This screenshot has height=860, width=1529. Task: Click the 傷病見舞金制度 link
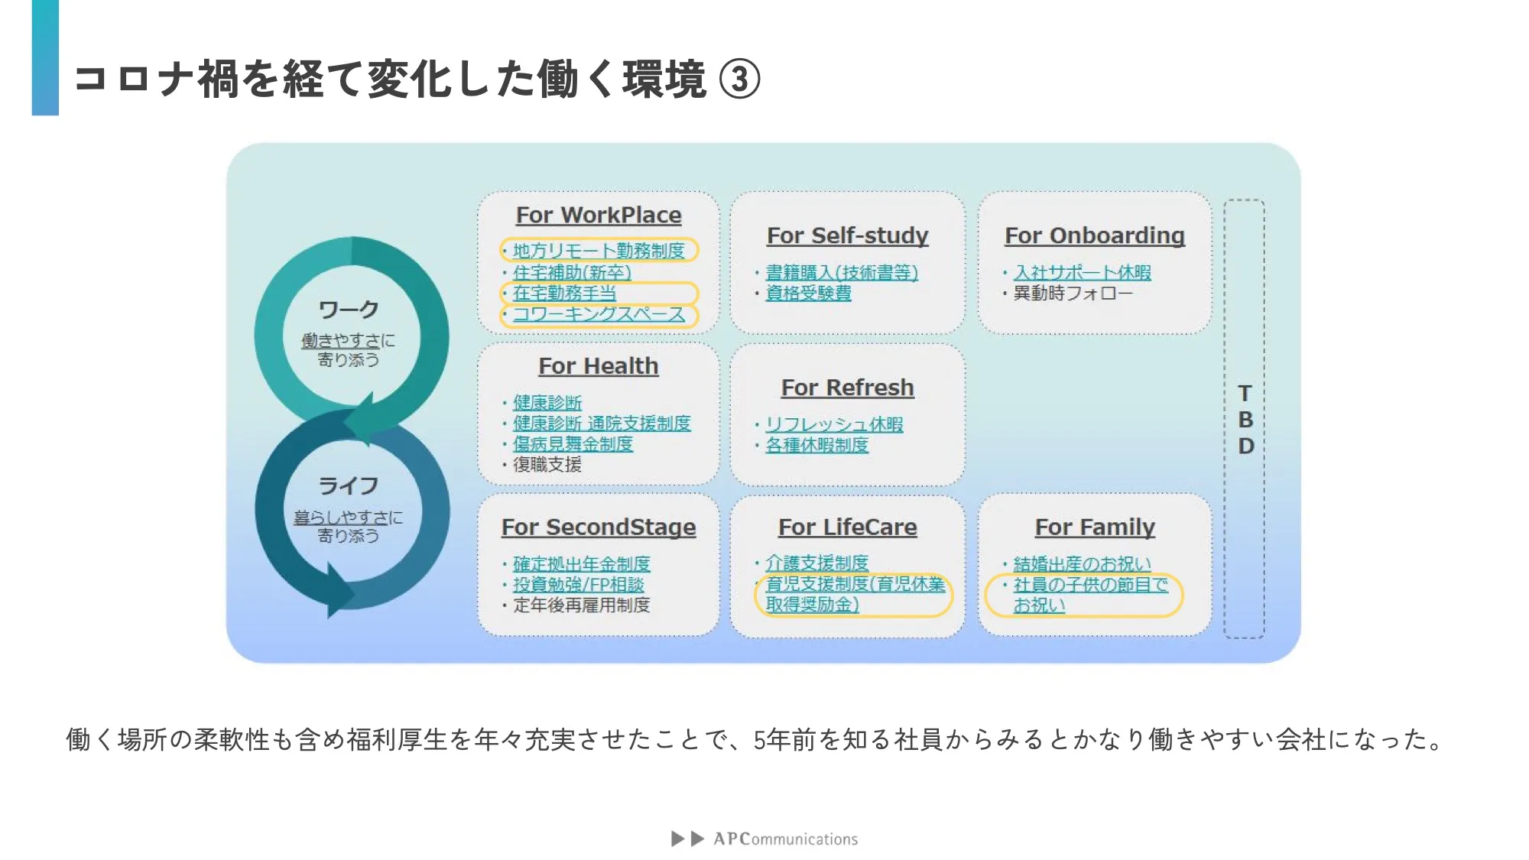coord(573,443)
